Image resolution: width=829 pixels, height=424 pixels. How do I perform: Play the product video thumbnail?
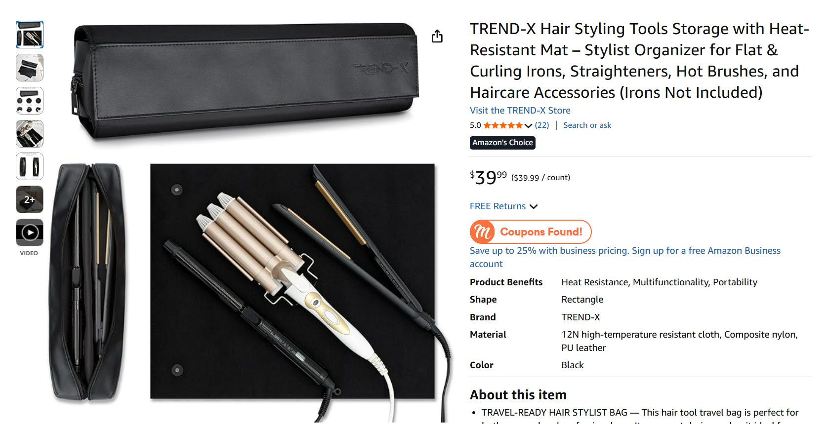[30, 232]
